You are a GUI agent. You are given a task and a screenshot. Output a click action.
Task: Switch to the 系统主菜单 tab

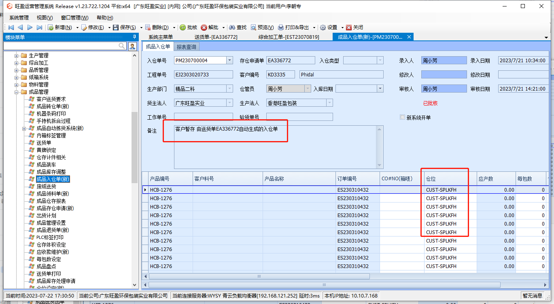161,37
